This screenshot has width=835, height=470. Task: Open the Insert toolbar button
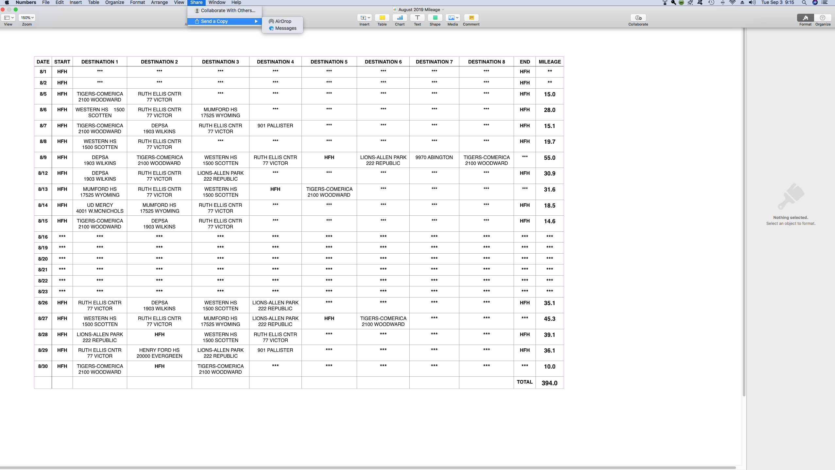coord(365,18)
